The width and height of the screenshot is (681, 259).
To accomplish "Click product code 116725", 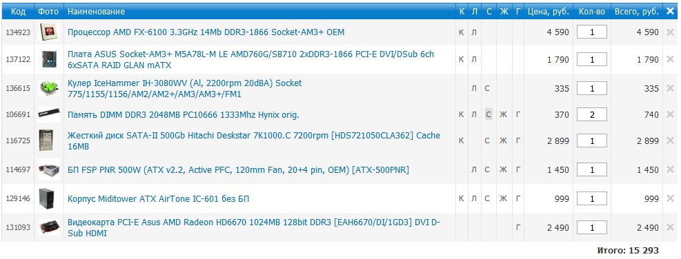I will 18,141.
